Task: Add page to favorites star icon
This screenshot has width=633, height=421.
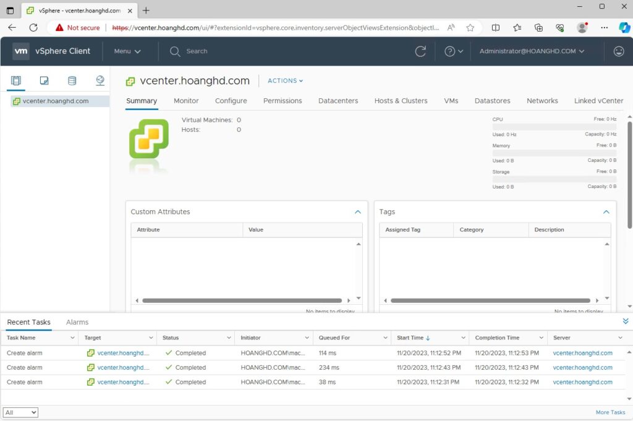Action: [x=470, y=27]
